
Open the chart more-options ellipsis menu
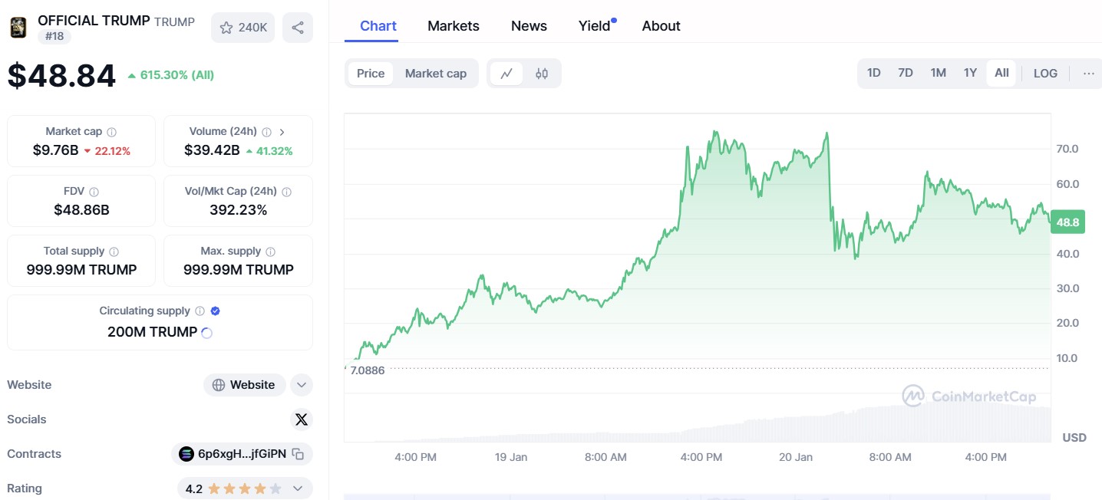[1088, 74]
